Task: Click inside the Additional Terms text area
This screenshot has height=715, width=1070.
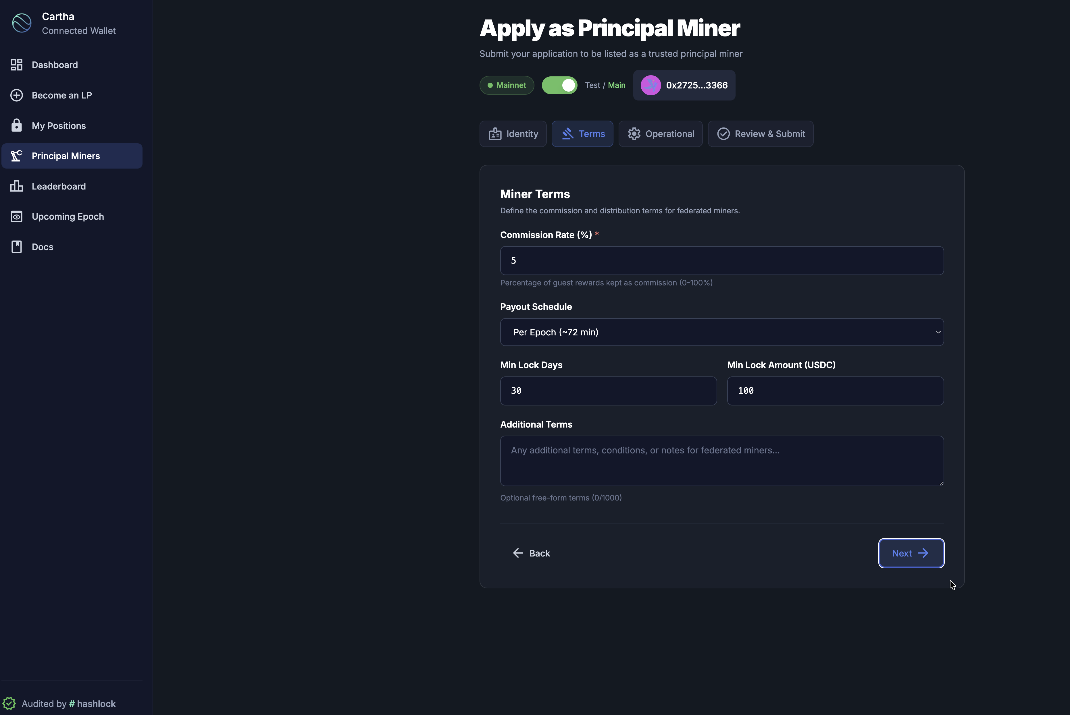Action: click(721, 461)
